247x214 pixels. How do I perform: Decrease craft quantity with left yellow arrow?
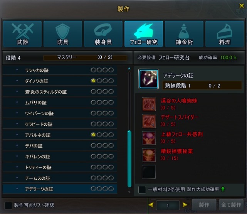coord(151,205)
